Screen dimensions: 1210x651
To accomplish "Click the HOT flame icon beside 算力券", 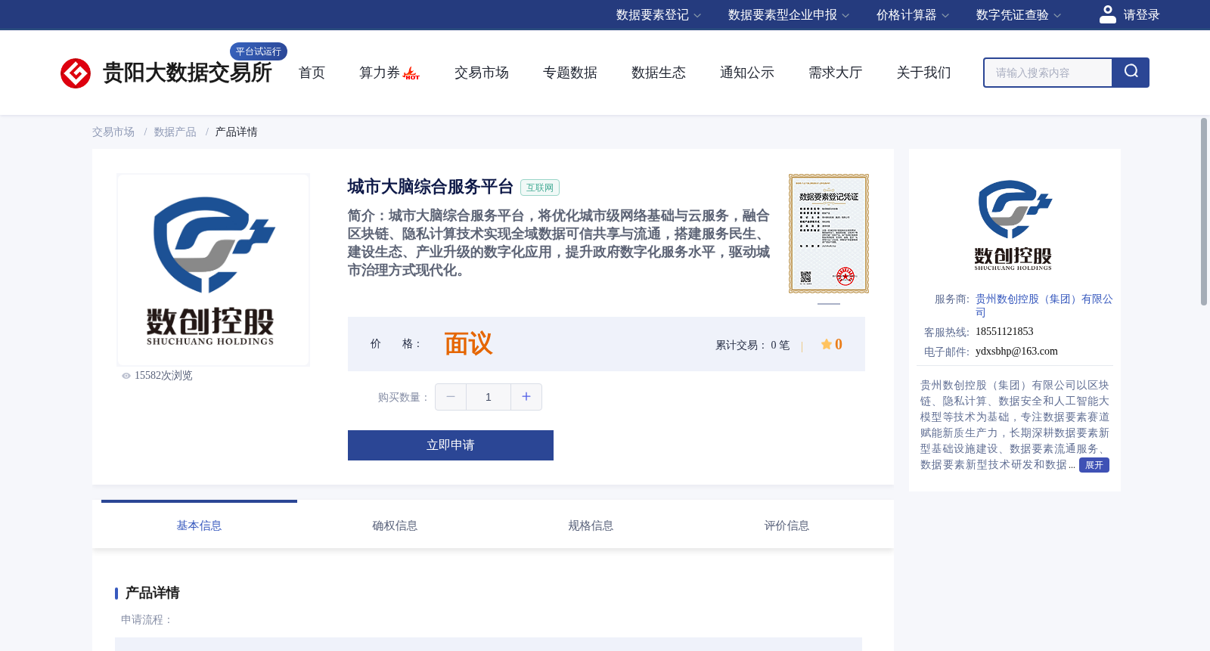I will point(411,73).
